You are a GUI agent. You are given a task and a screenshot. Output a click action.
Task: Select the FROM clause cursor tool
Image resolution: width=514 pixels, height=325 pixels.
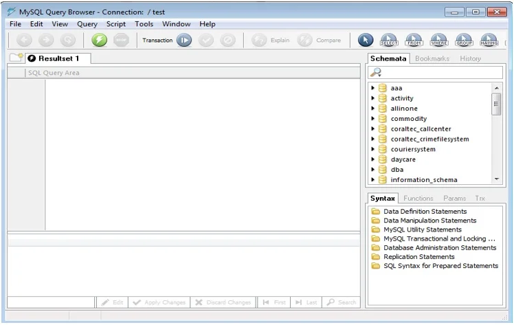click(x=414, y=41)
